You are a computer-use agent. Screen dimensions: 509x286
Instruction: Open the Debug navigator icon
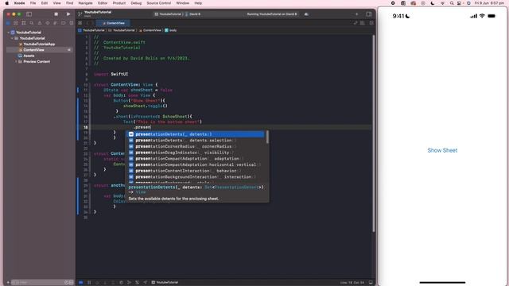[55, 23]
